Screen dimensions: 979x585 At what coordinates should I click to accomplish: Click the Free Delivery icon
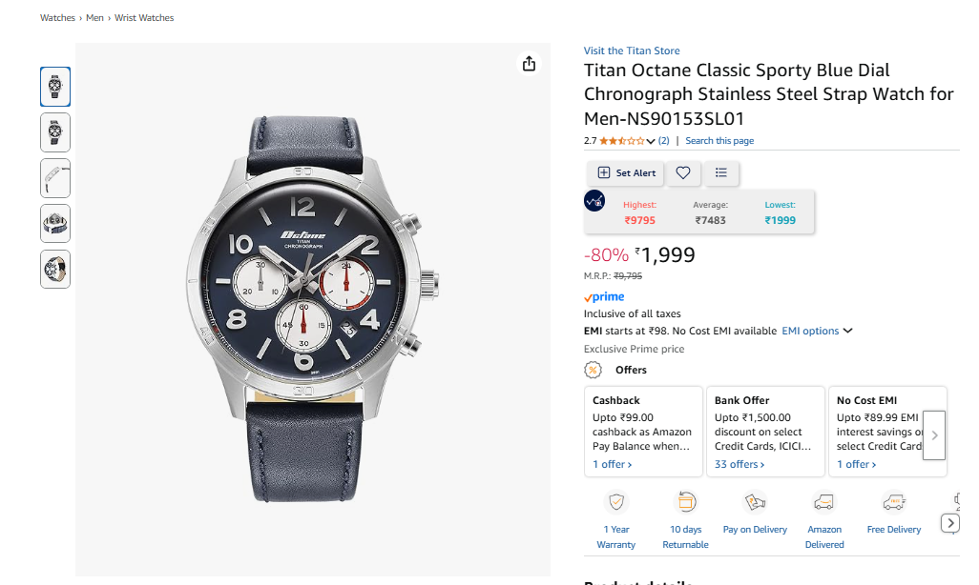894,502
